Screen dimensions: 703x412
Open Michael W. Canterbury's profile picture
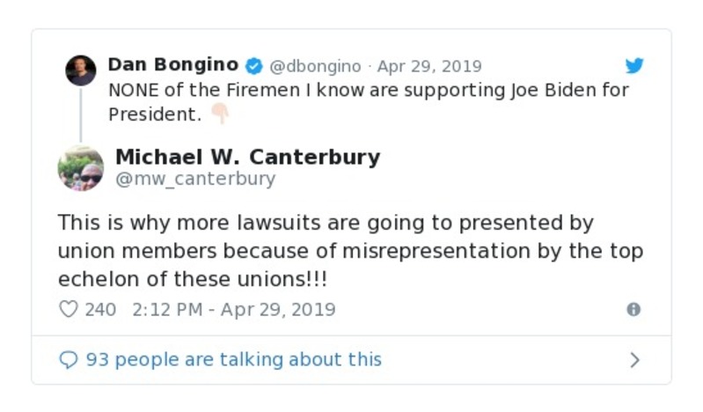tap(80, 167)
